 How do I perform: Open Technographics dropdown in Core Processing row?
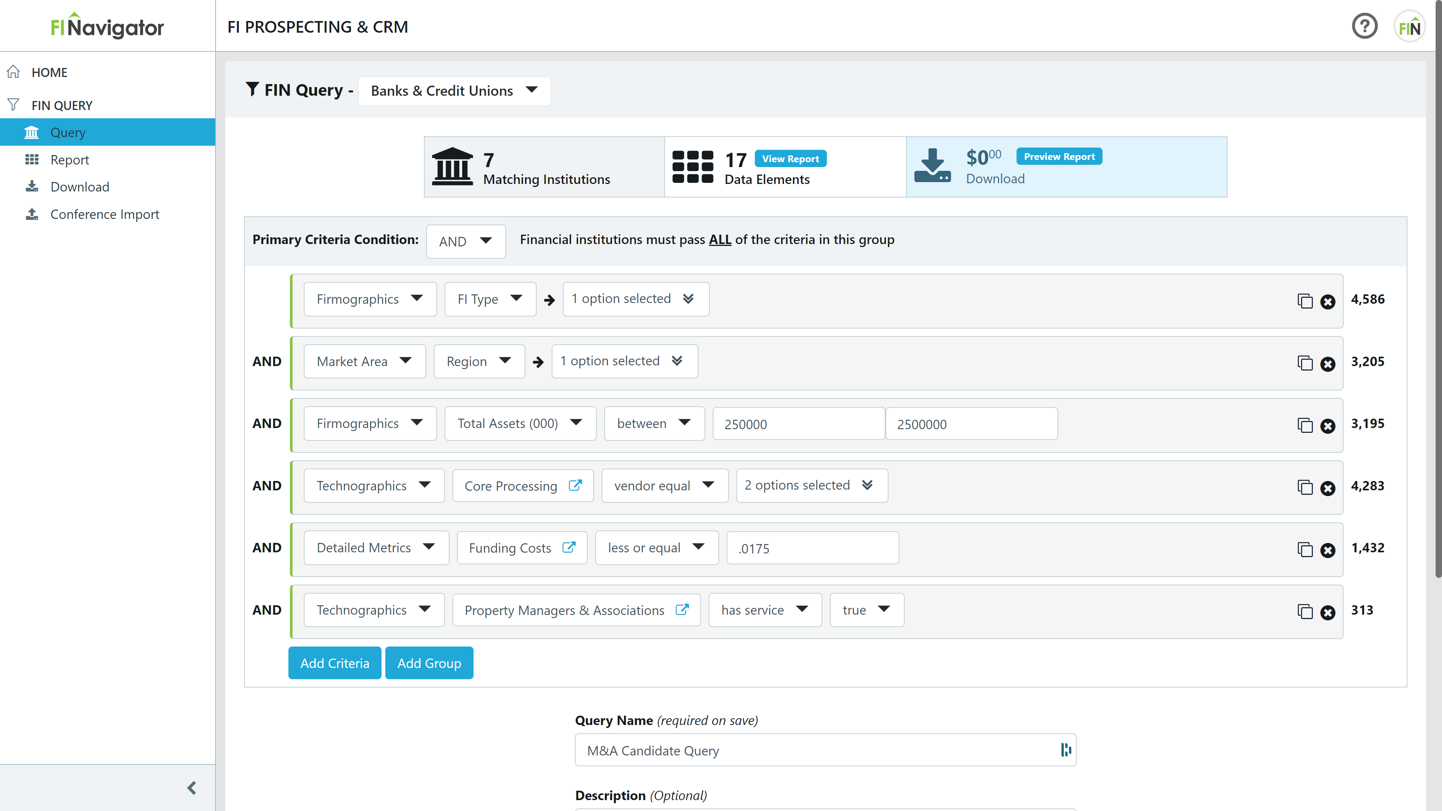(374, 485)
